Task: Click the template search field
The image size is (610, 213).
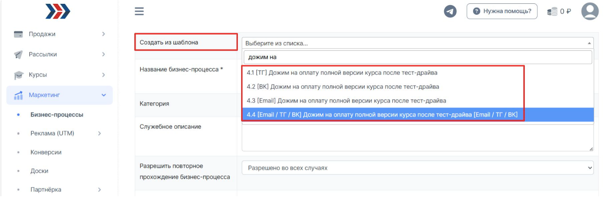Action: point(417,57)
